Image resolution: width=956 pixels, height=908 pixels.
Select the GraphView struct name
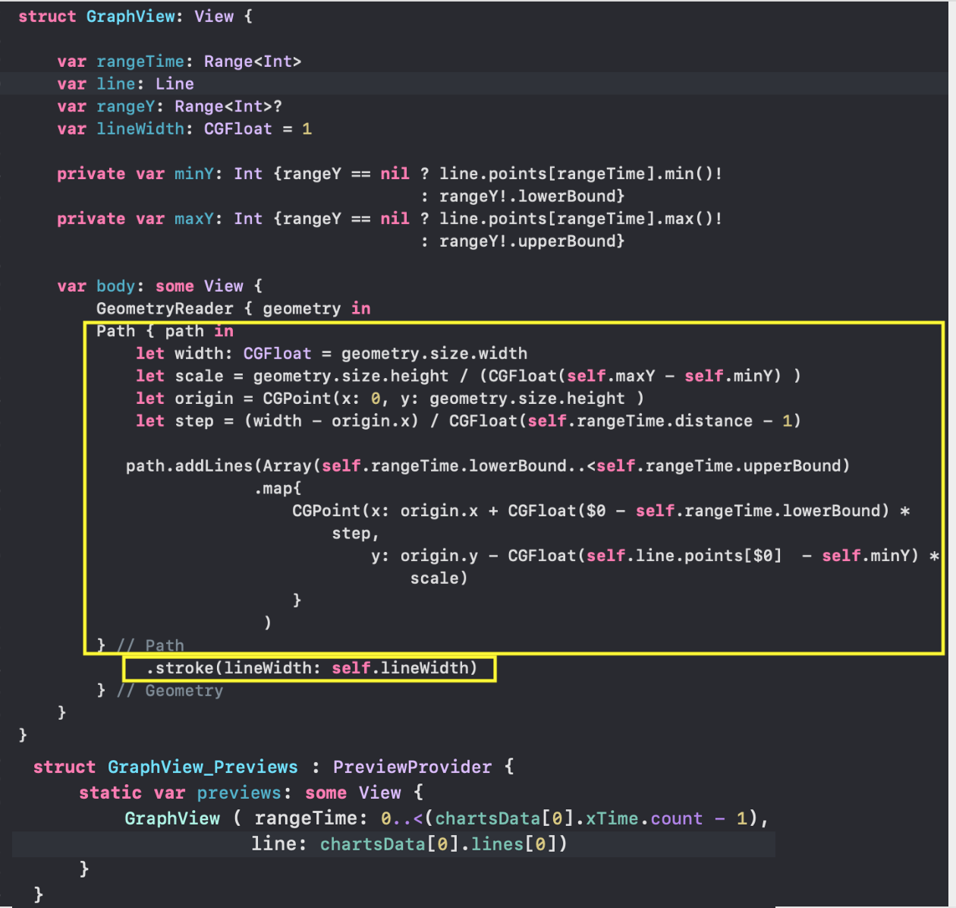pyautogui.click(x=131, y=16)
